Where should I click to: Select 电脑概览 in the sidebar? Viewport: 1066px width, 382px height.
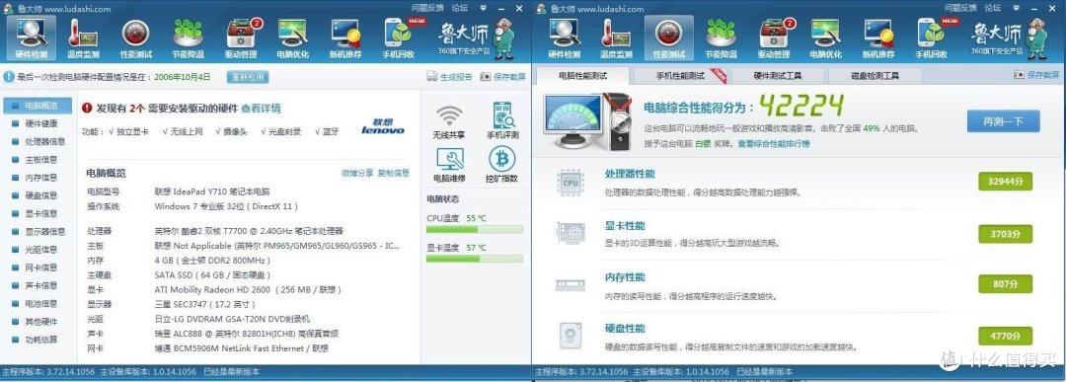38,106
